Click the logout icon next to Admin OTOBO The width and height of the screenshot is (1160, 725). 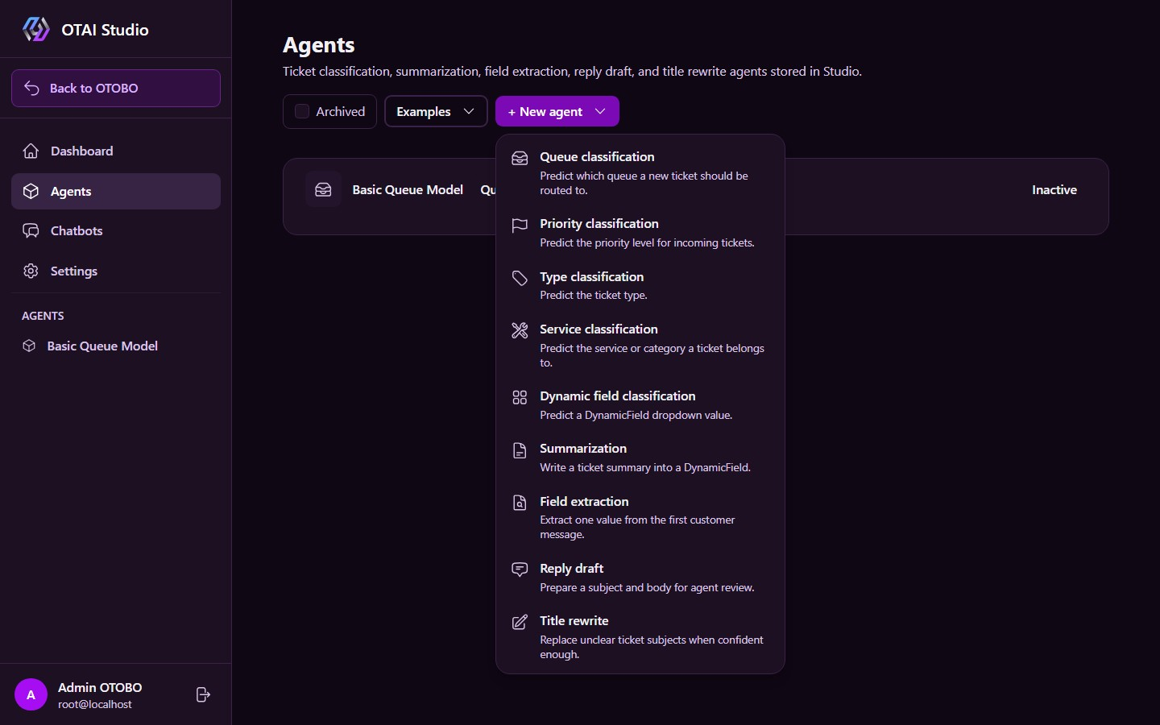coord(203,694)
